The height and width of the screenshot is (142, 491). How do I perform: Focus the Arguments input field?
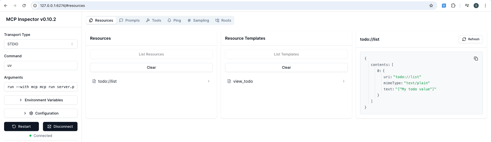41,87
